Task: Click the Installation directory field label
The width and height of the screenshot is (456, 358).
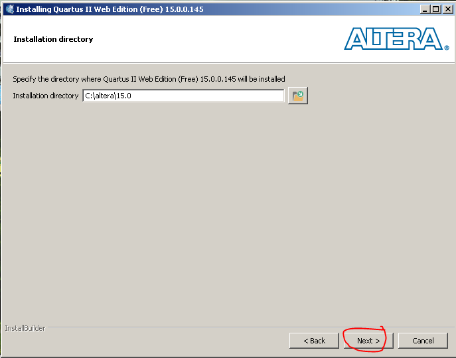Action: (45, 96)
